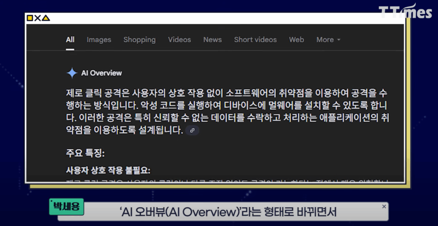Open the Short videos tab
This screenshot has width=438, height=226.
coord(255,40)
